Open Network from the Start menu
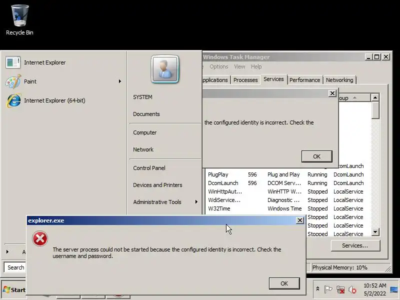The height and width of the screenshot is (300, 400). click(x=143, y=149)
